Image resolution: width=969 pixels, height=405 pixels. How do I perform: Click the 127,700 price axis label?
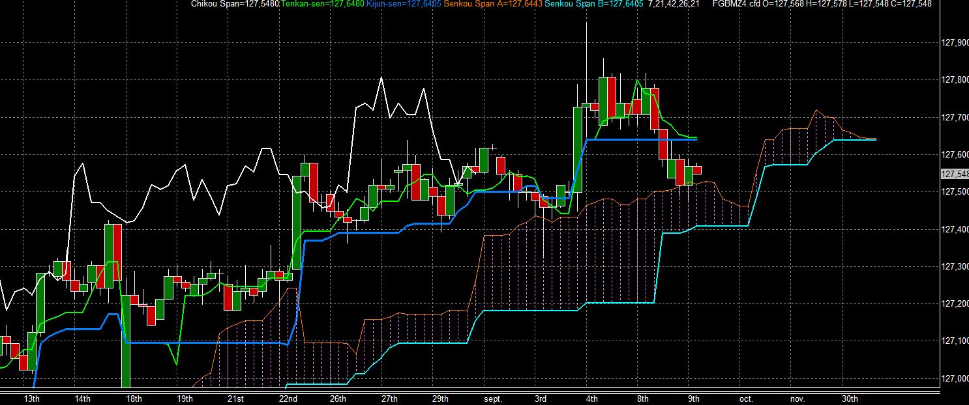955,118
